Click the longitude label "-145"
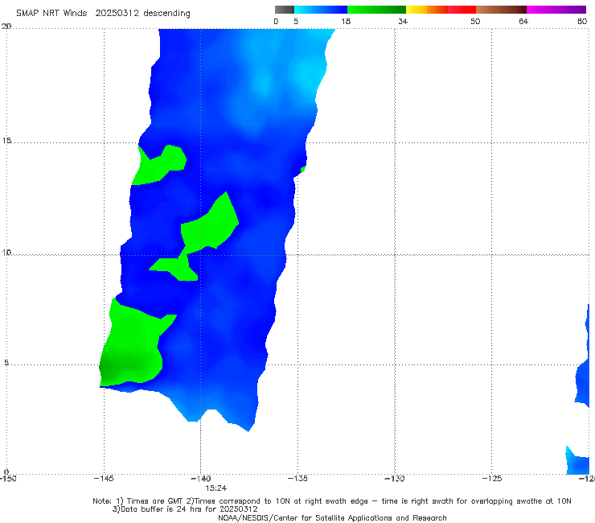595x523 pixels. (x=104, y=479)
